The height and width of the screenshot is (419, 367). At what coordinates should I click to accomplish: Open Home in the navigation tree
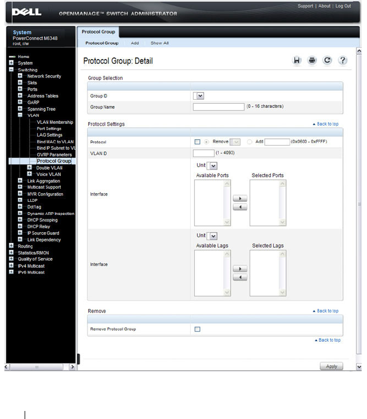coord(23,57)
